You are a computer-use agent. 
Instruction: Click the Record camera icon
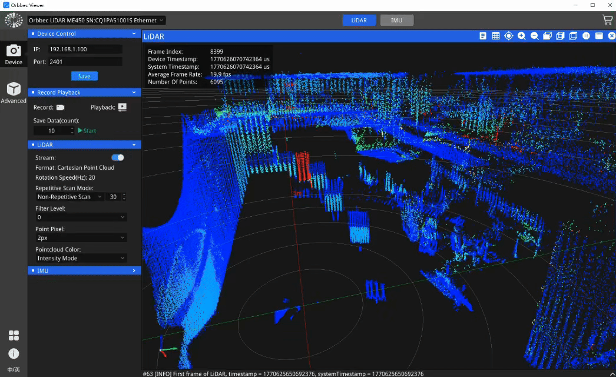click(61, 107)
